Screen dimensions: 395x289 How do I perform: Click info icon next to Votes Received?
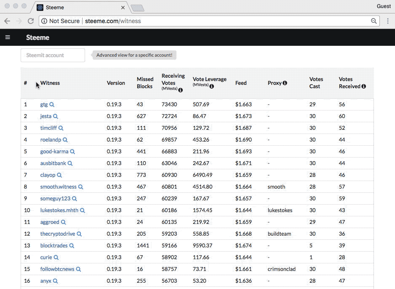pyautogui.click(x=363, y=87)
